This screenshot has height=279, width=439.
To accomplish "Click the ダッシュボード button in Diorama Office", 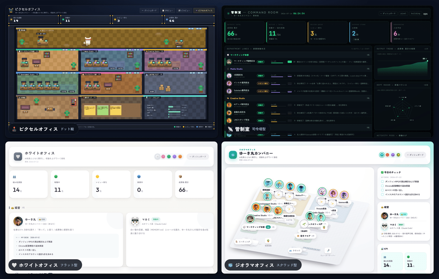I will coord(415,155).
